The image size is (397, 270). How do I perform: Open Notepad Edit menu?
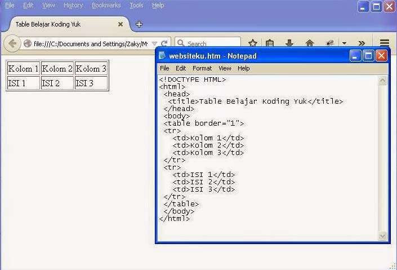[181, 68]
